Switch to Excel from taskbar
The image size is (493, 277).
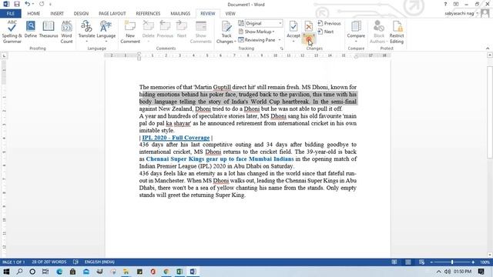pos(179,272)
